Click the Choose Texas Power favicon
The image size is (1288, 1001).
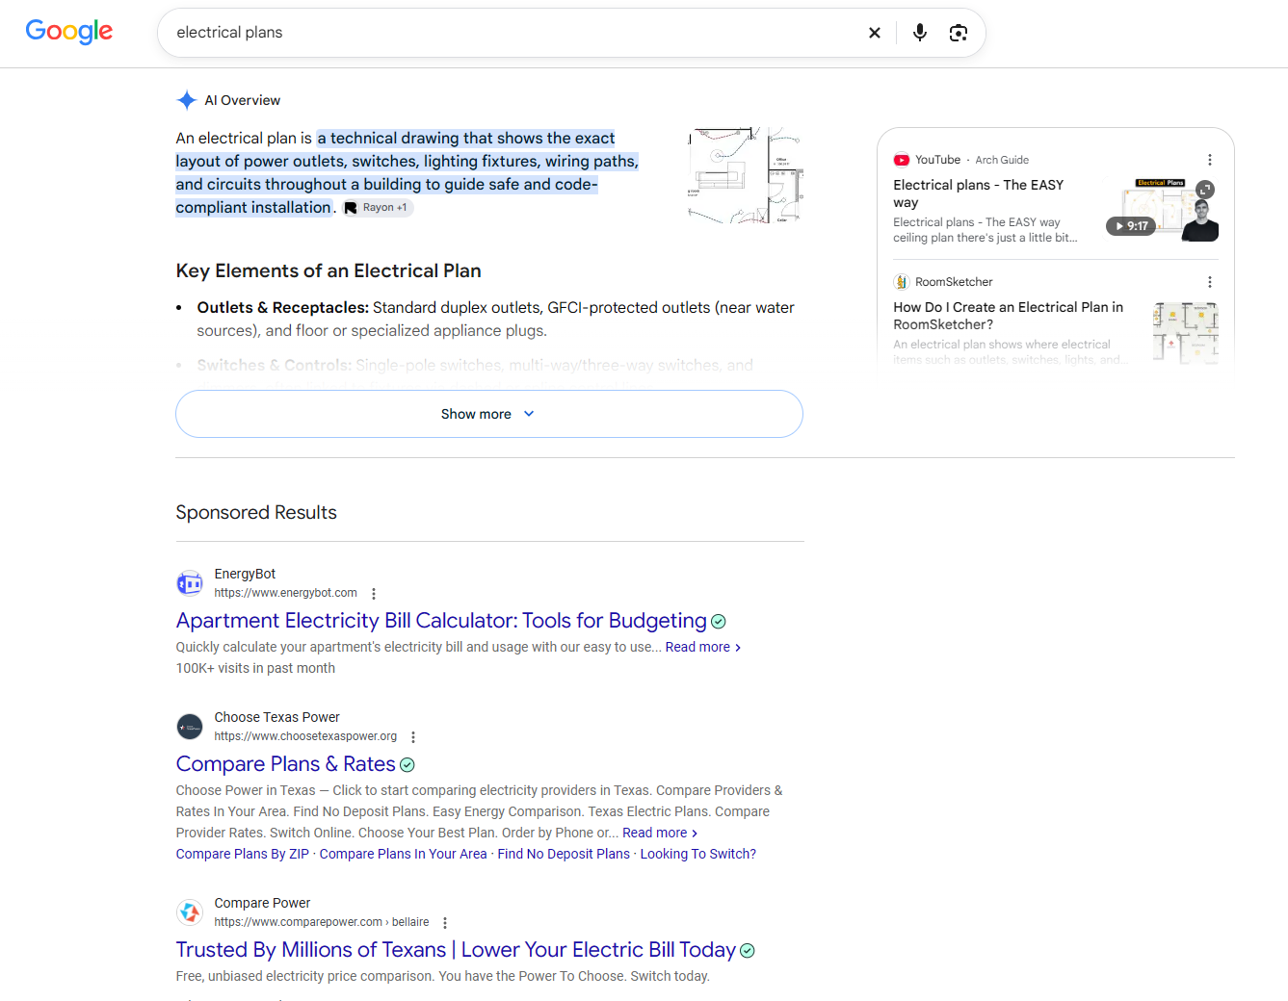coord(190,727)
